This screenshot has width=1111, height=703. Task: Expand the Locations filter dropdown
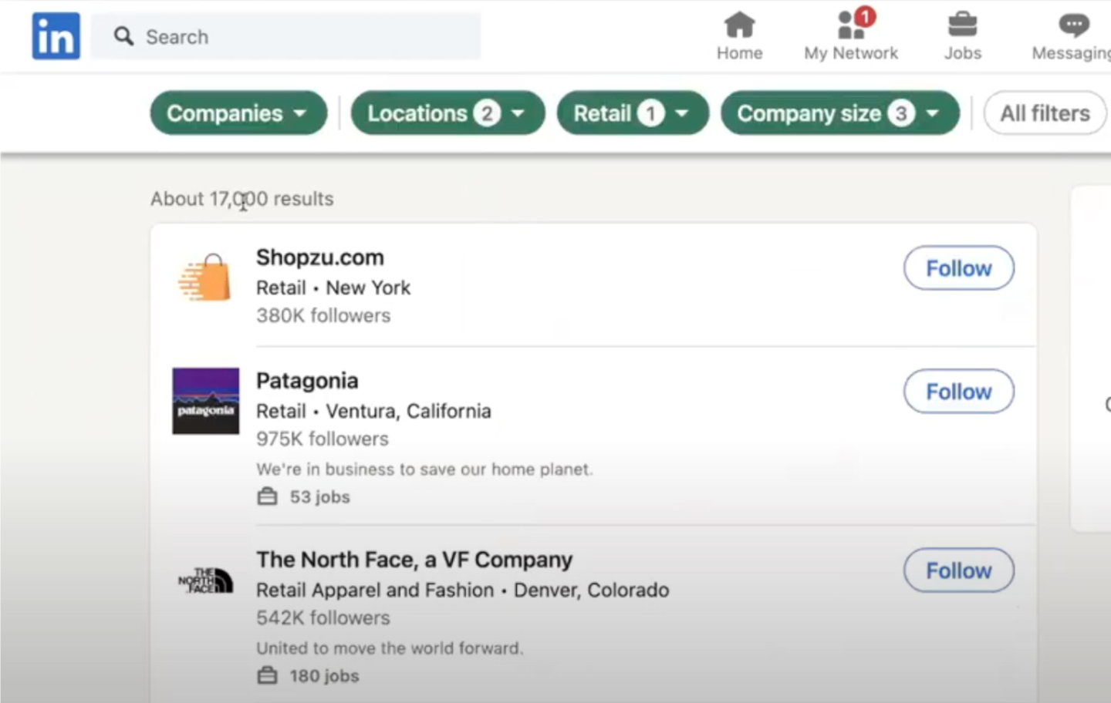tap(447, 113)
